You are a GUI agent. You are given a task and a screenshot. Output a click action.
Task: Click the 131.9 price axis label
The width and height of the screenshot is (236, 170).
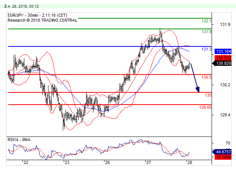[x=225, y=25]
